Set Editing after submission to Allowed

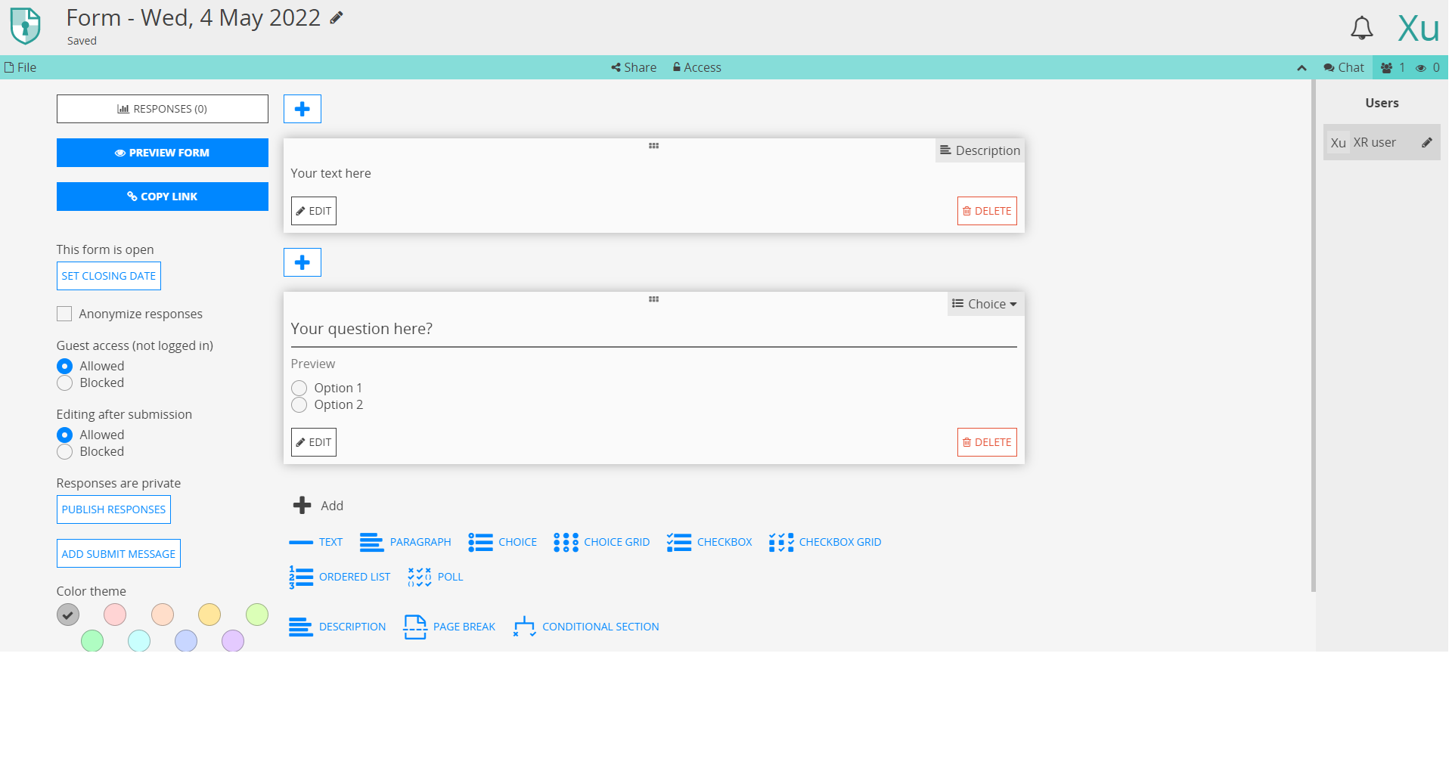[65, 435]
